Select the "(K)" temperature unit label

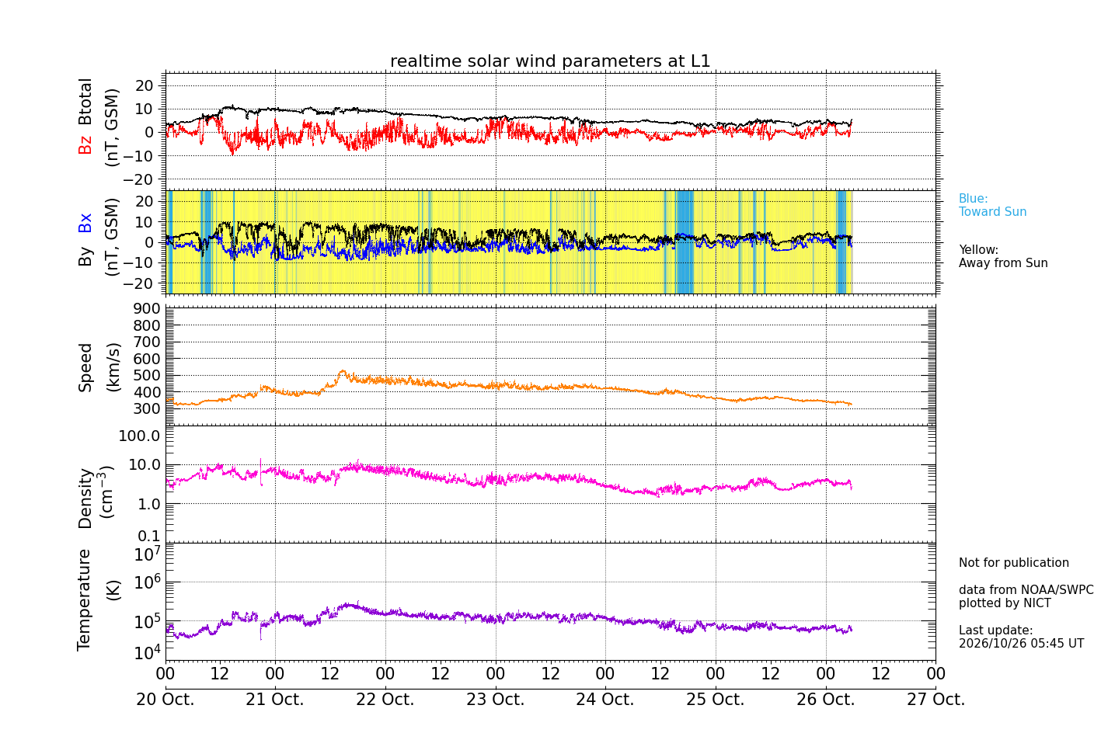click(113, 589)
